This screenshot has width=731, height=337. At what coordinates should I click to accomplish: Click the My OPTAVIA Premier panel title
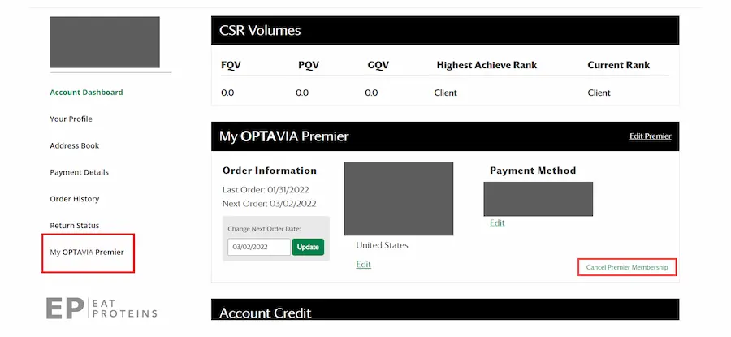[x=284, y=136]
